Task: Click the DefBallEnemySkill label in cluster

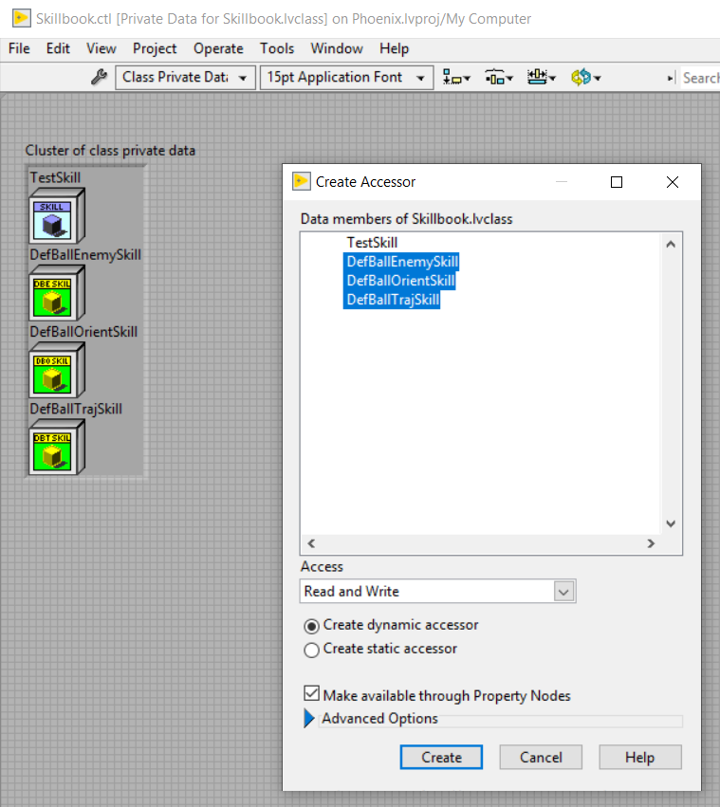Action: point(85,255)
